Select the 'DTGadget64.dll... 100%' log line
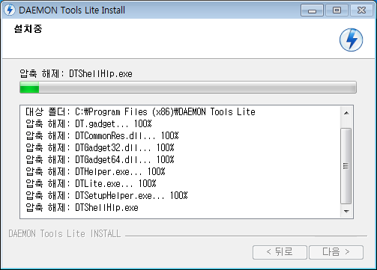 100,159
